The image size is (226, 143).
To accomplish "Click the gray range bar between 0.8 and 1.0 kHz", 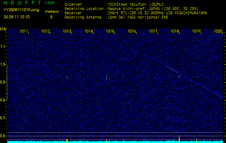I will click(x=7, y=83).
